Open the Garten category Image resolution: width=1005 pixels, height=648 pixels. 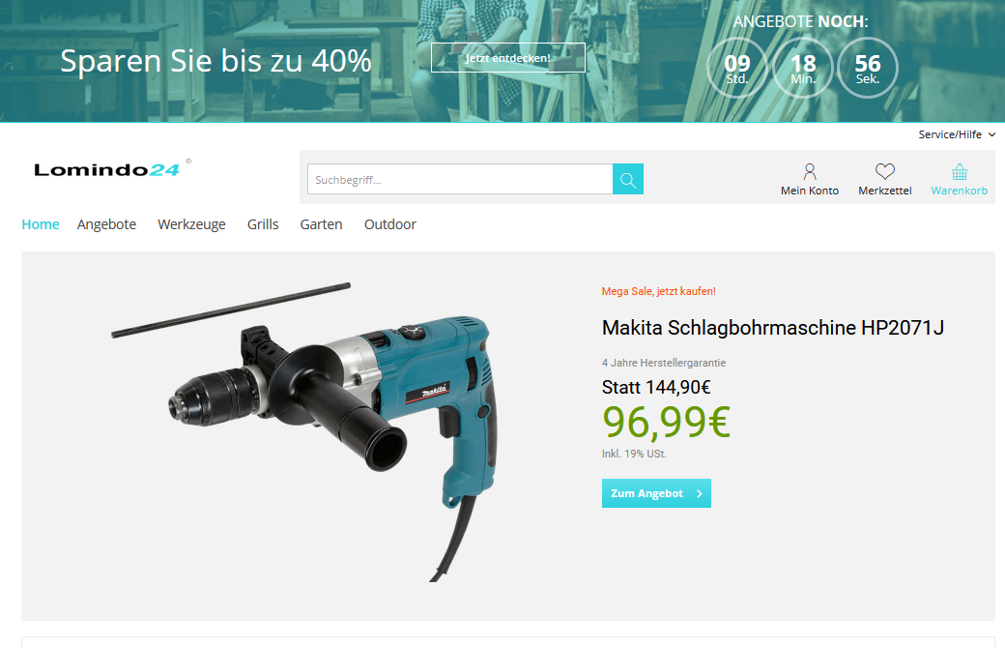click(321, 224)
